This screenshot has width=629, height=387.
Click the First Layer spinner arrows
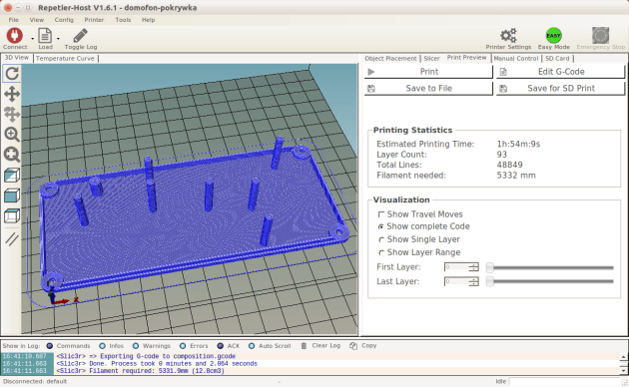tap(474, 267)
